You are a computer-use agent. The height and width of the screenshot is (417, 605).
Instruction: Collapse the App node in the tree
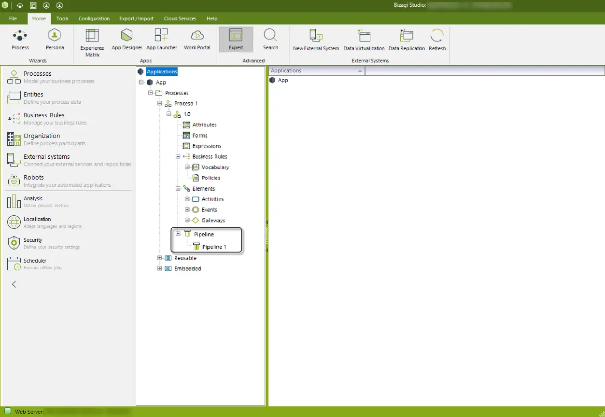(141, 83)
